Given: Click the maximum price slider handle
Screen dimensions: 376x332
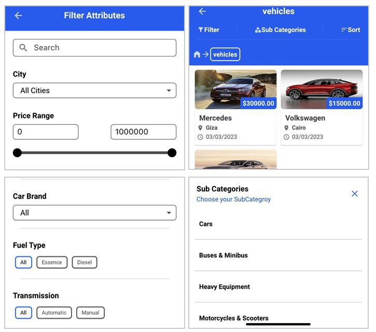Looking at the screenshot, I should coord(172,153).
